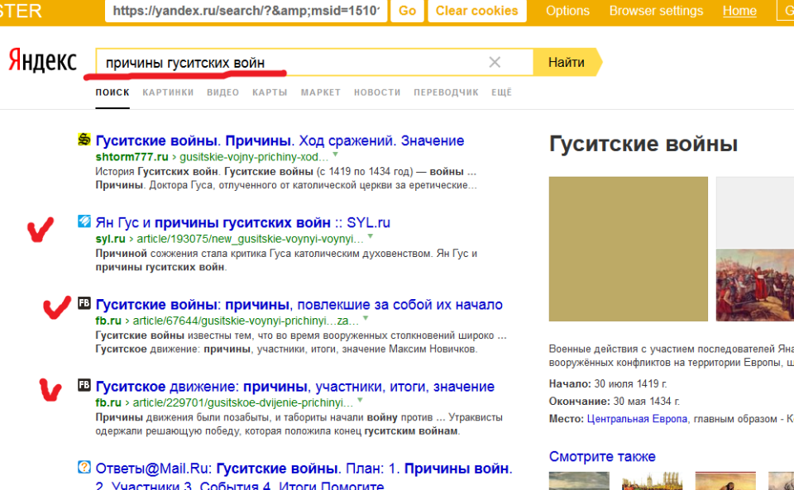Click the first thumbnail under Смотрите также

pos(579,481)
